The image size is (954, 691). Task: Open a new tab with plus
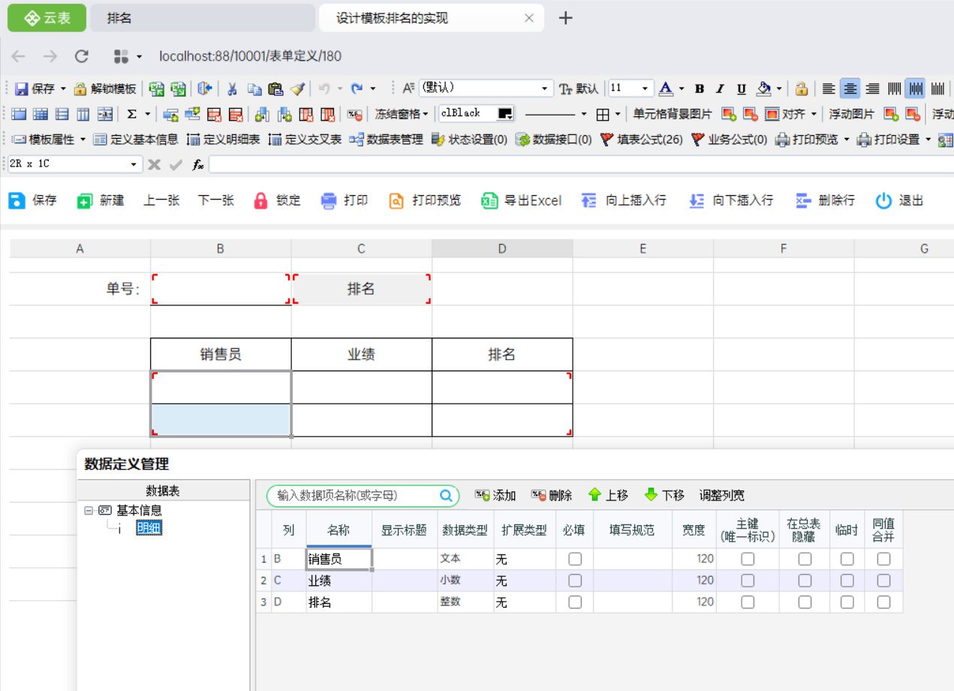click(x=566, y=18)
